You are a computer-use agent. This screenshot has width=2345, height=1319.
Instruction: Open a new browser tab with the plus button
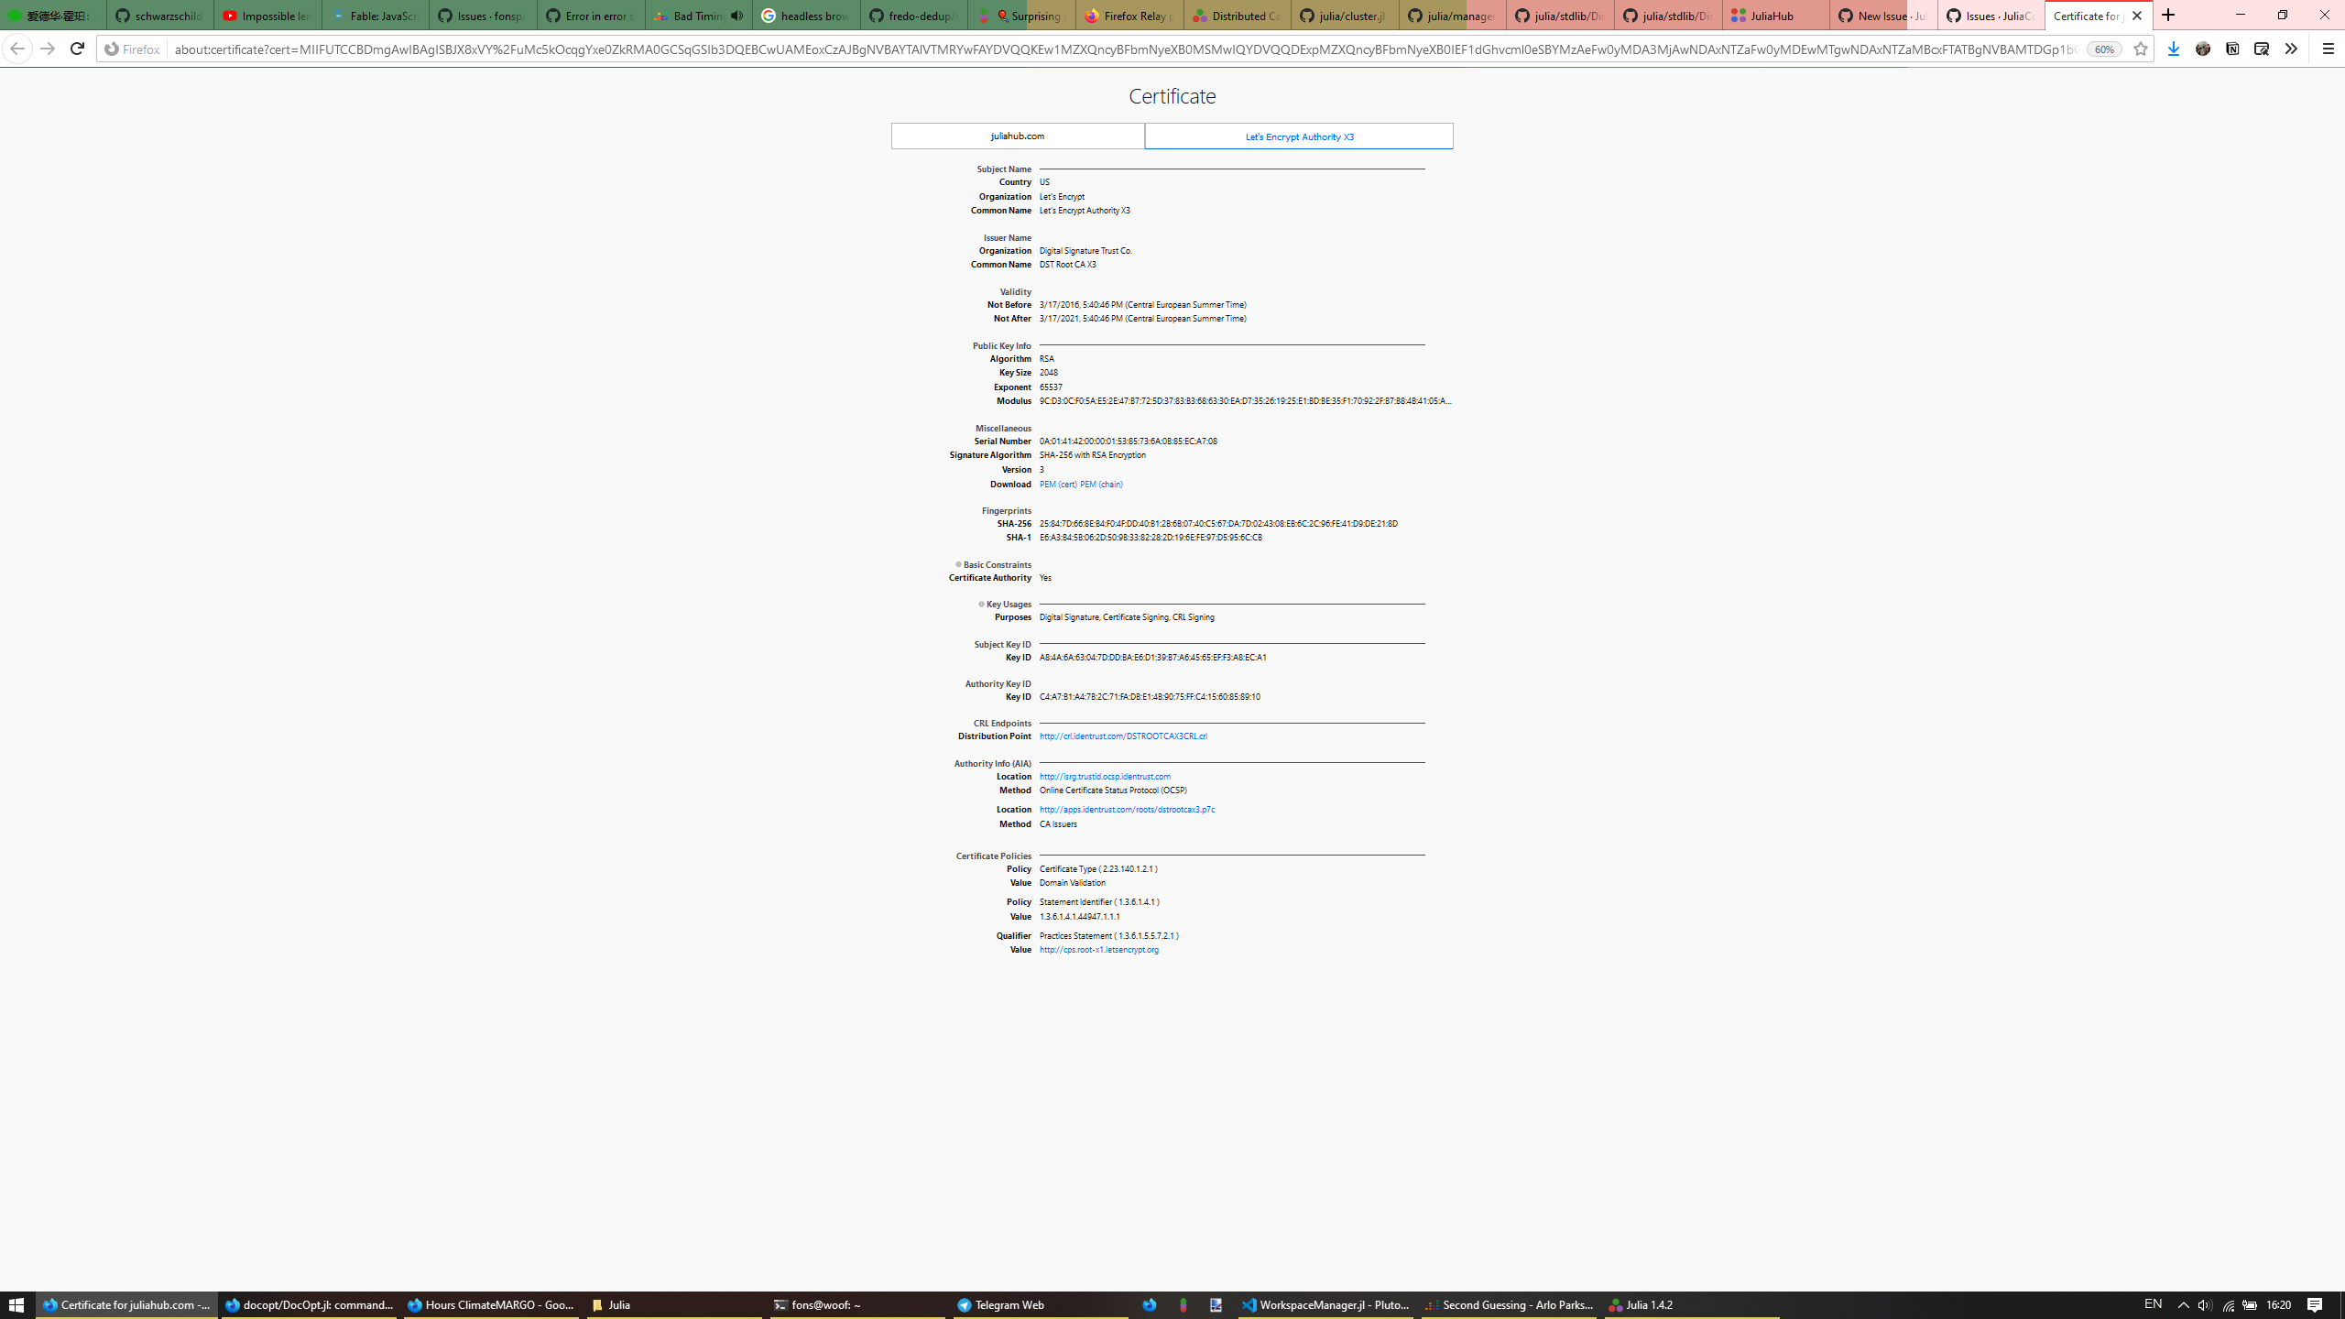[2168, 16]
